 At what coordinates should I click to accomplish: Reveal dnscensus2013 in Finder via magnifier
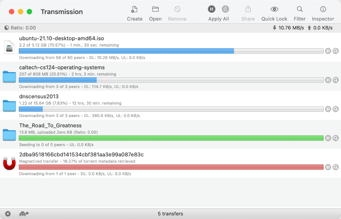click(336, 109)
